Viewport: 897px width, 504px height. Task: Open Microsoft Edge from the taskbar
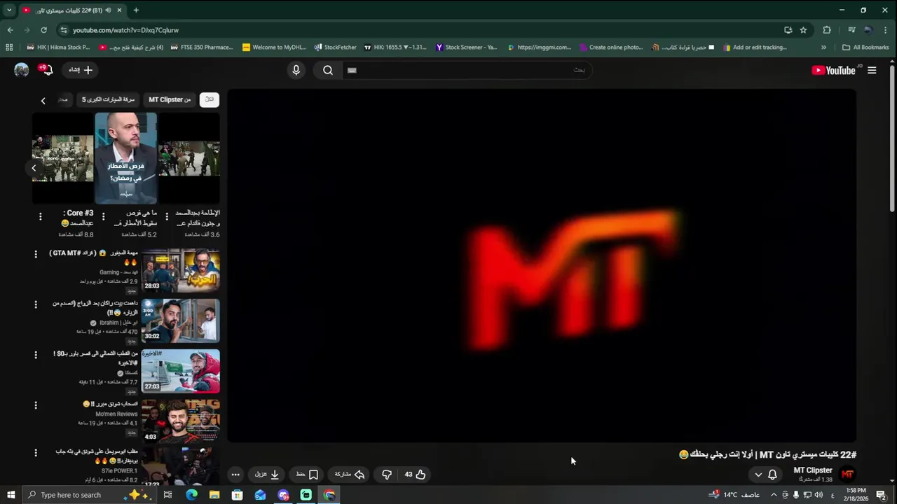coord(191,495)
